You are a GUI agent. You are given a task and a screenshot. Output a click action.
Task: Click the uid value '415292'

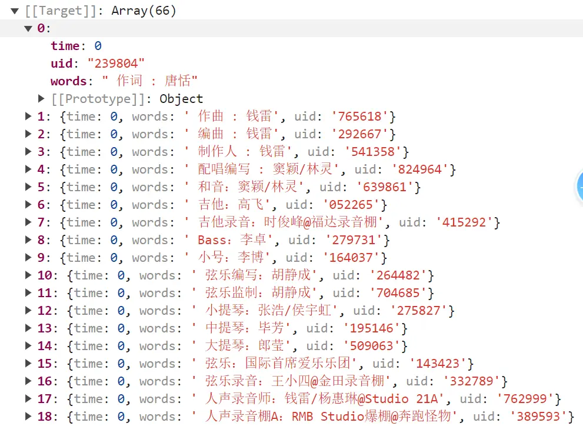(464, 222)
